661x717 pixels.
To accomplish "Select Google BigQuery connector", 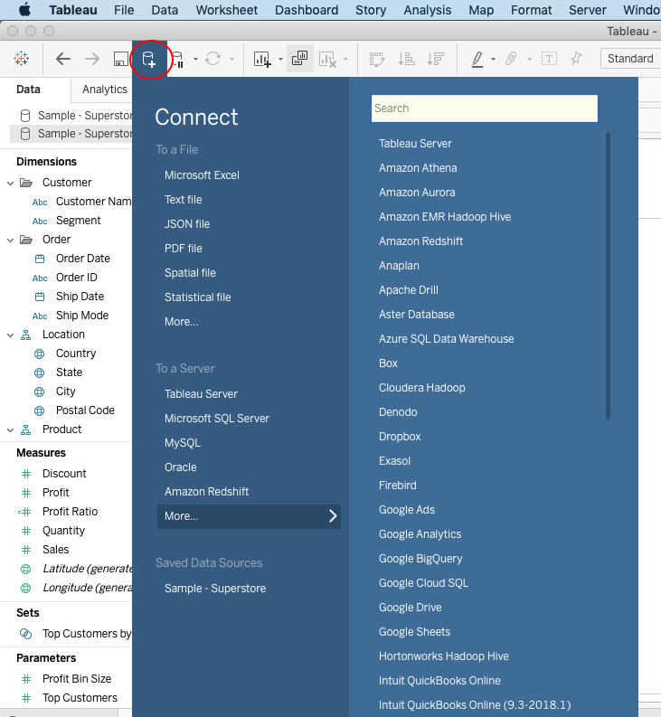I will (420, 559).
